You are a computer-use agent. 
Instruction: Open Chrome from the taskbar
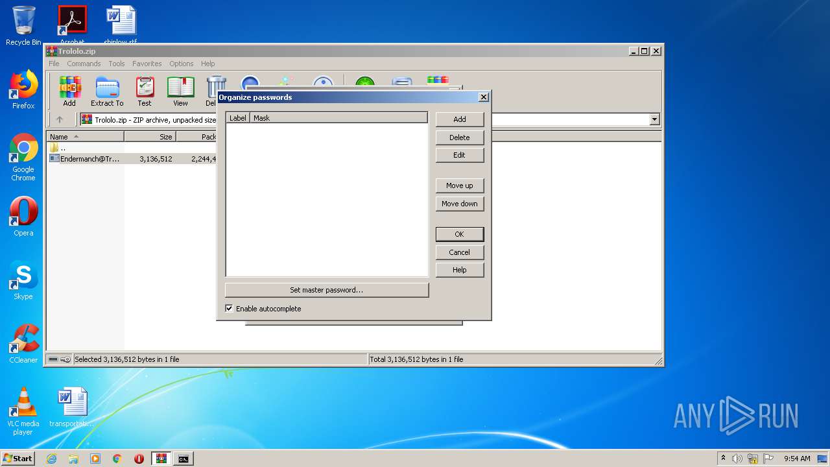coord(117,459)
